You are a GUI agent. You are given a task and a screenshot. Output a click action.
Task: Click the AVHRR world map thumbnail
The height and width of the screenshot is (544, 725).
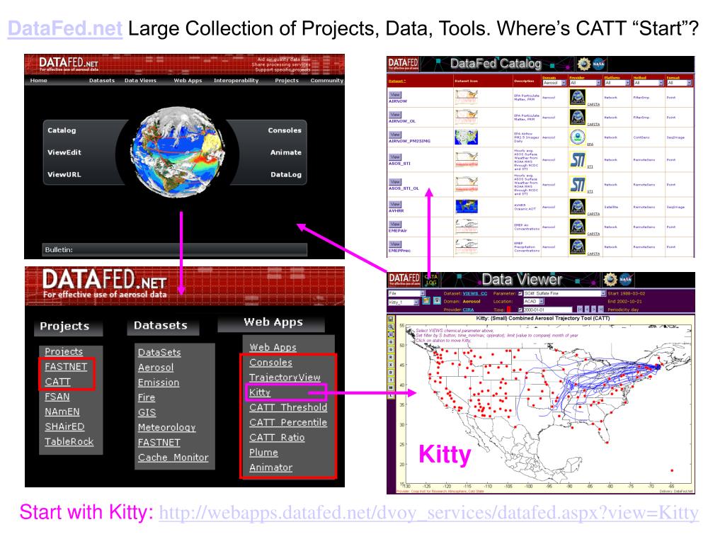(x=466, y=206)
